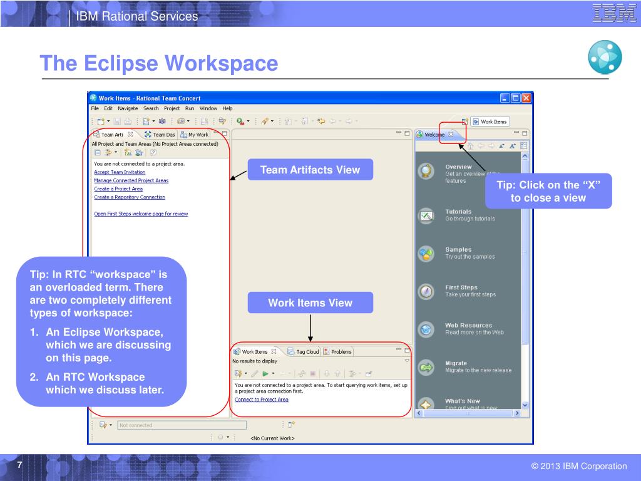Switch to the Tag Cloud tab
Image resolution: width=641 pixels, height=481 pixels.
pos(303,352)
